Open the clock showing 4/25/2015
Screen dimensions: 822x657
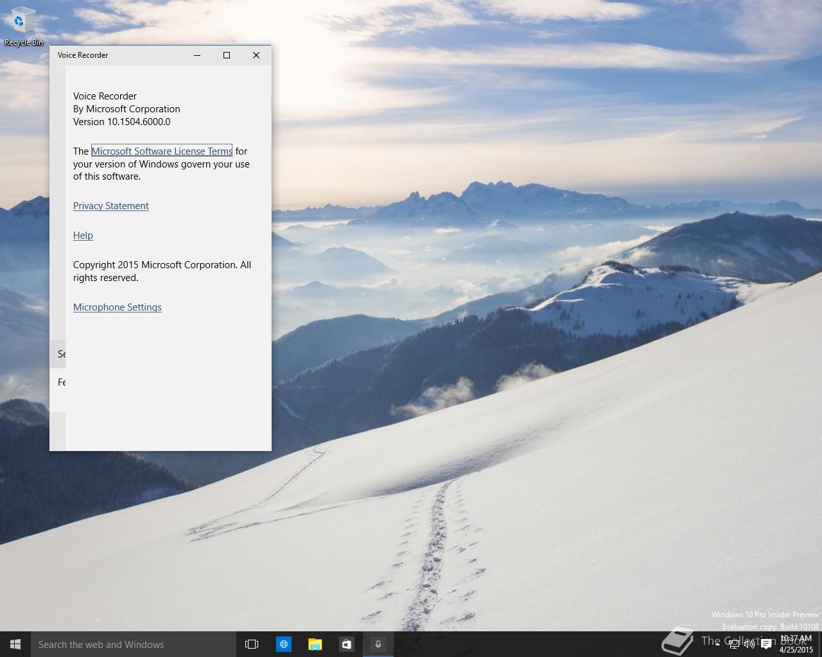(x=796, y=644)
